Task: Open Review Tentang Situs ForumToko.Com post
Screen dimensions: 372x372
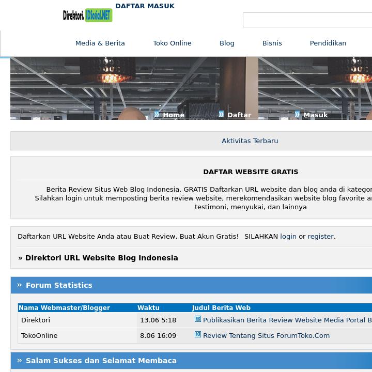Action: coord(266,336)
